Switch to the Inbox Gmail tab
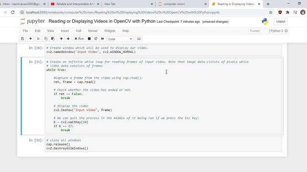Screen dimensions: 307x172 coord(23,4)
